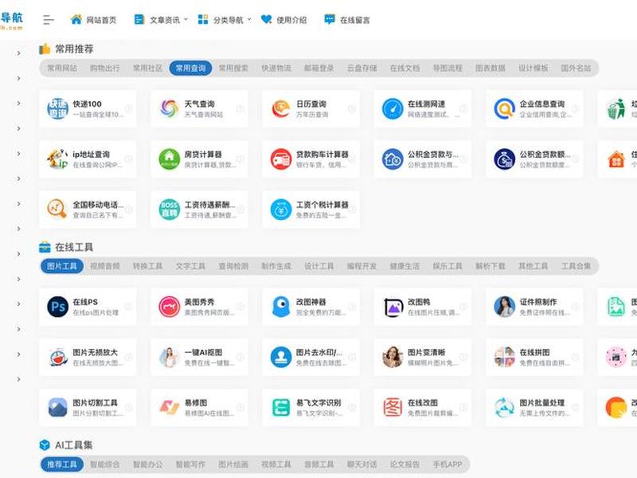
Task: Switch to the 手机APP tab
Action: 447,464
